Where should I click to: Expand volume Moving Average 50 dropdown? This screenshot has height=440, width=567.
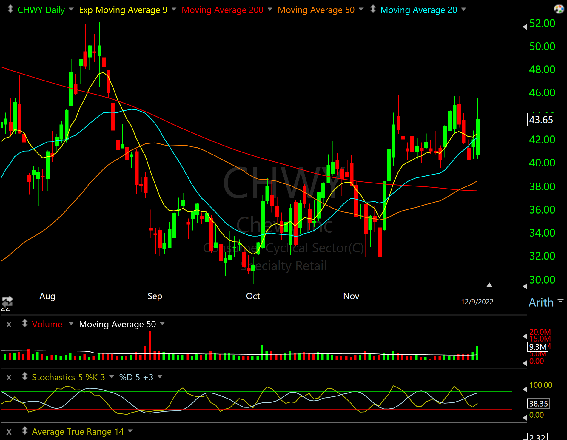pos(162,324)
